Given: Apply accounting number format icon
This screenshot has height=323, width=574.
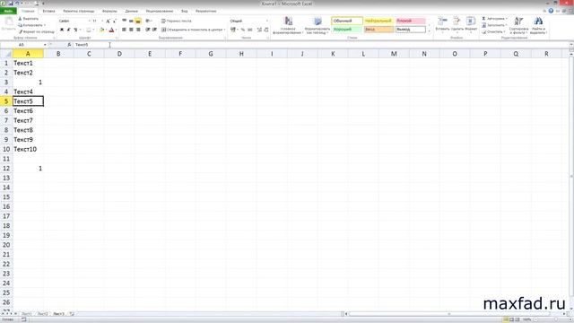Looking at the screenshot, I should 233,30.
